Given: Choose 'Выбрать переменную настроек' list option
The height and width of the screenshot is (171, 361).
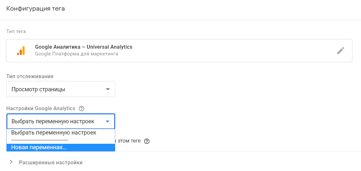Looking at the screenshot, I should point(61,133).
